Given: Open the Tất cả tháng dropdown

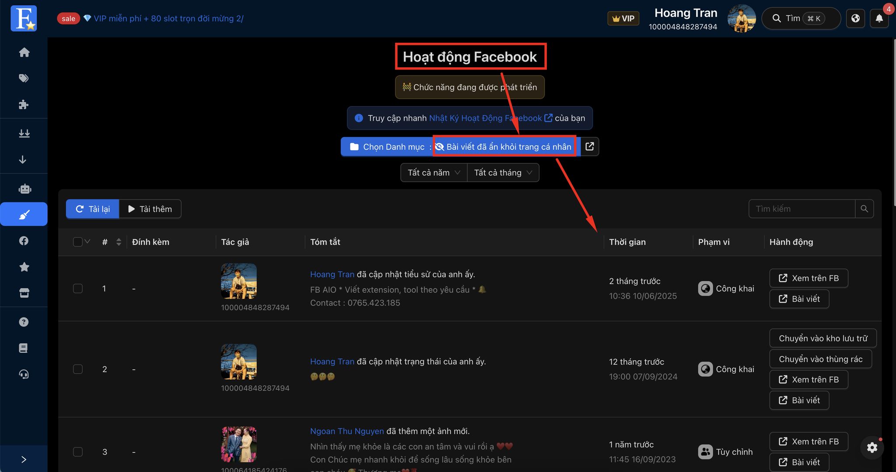Looking at the screenshot, I should click(x=503, y=172).
